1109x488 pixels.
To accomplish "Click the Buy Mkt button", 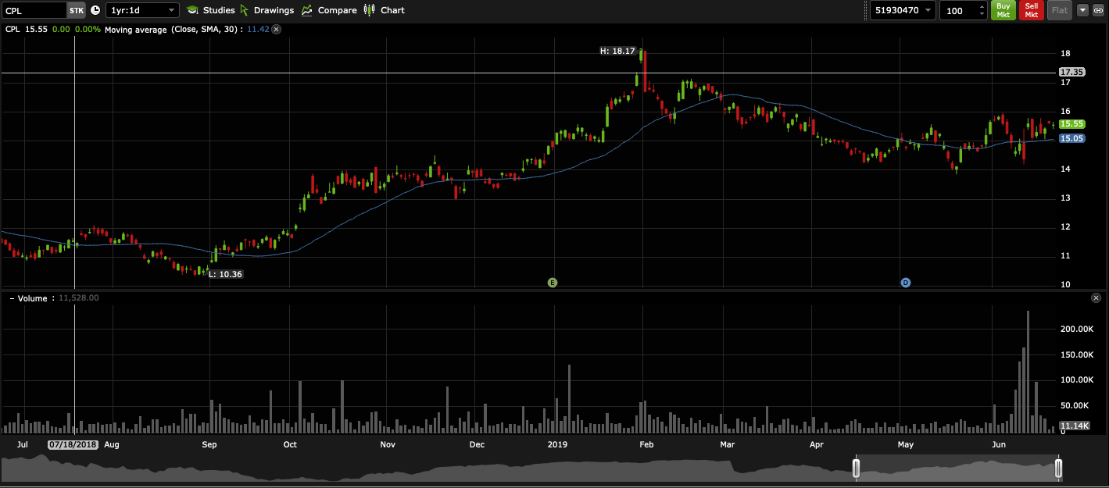I will [x=1003, y=10].
